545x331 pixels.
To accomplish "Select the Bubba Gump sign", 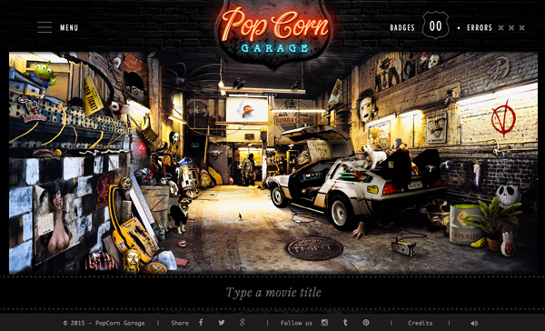I will pyautogui.click(x=294, y=121).
